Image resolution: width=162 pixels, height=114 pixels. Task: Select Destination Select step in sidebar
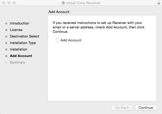click(x=25, y=36)
